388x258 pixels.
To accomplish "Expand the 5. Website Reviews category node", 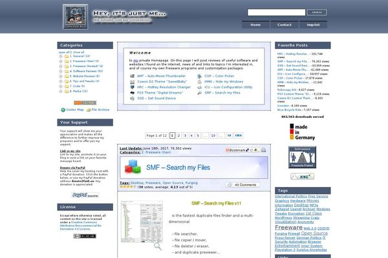I will pyautogui.click(x=61, y=76).
